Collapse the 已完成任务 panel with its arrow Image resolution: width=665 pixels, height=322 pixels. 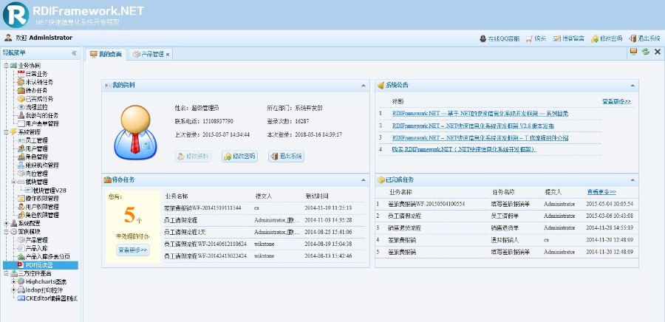pos(632,180)
